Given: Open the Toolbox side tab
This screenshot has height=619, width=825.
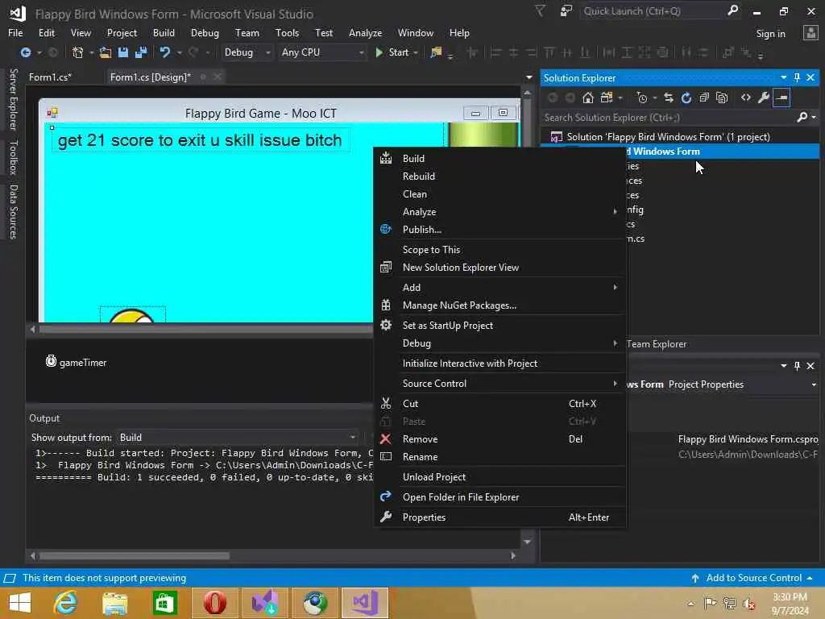Looking at the screenshot, I should [13, 157].
